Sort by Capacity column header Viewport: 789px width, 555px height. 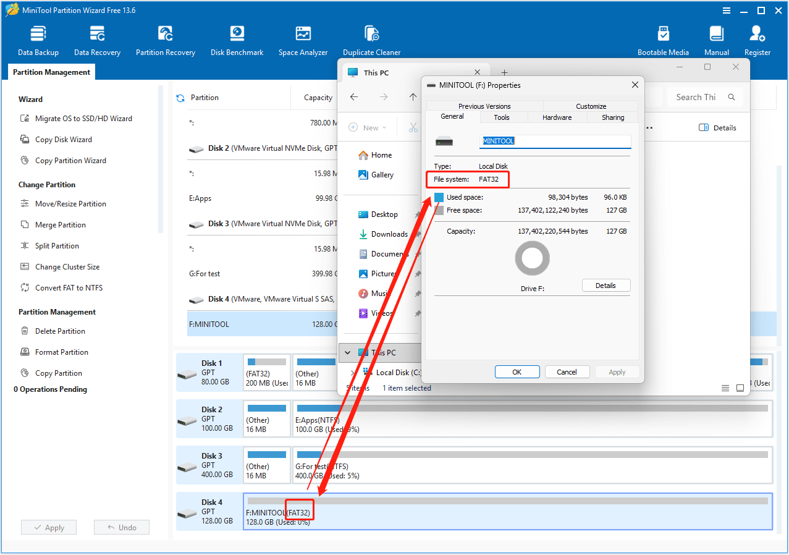click(318, 98)
